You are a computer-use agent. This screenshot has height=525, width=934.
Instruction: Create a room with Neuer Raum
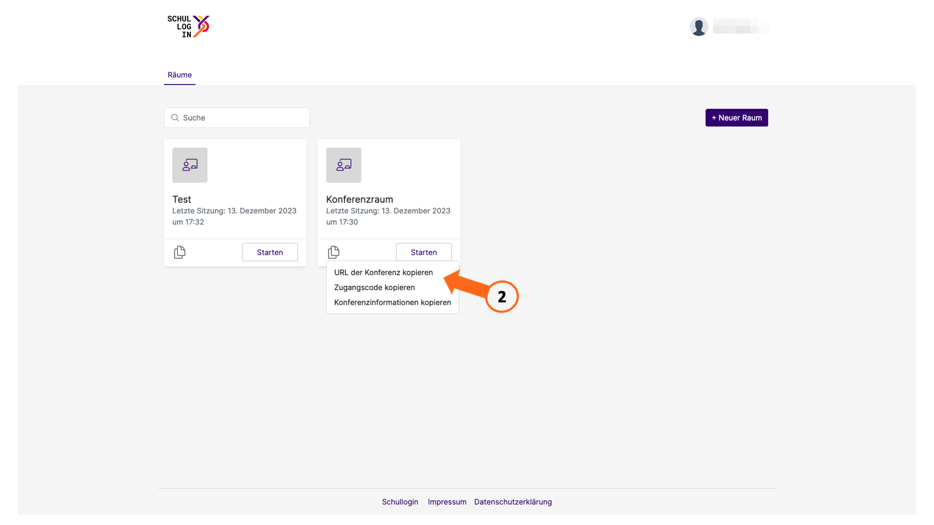click(x=736, y=118)
